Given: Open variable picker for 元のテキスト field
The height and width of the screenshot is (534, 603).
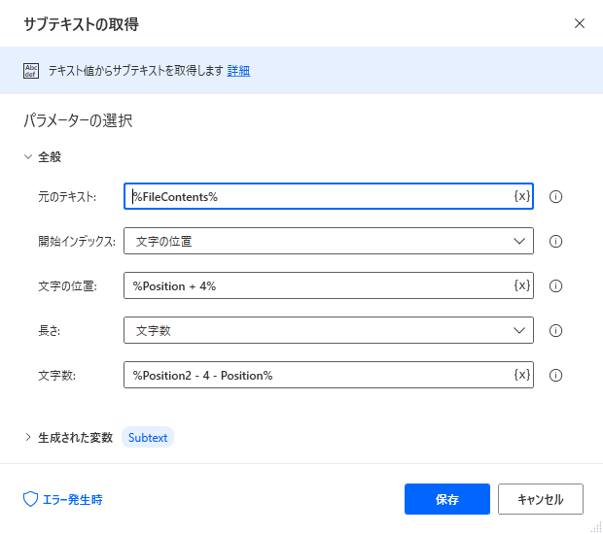Looking at the screenshot, I should tap(522, 196).
